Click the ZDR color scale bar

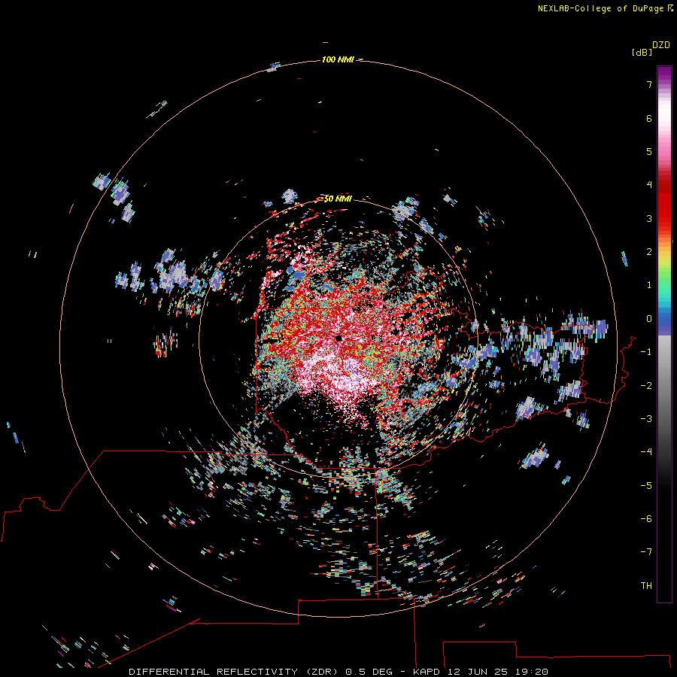[664, 334]
